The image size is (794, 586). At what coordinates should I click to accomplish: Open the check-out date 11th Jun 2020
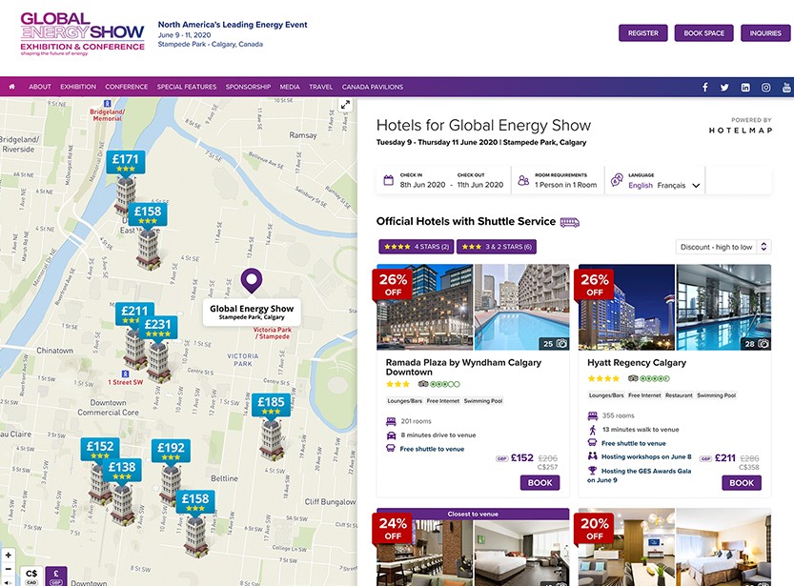coord(480,185)
